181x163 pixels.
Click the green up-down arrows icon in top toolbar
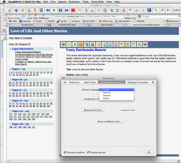(168, 10)
